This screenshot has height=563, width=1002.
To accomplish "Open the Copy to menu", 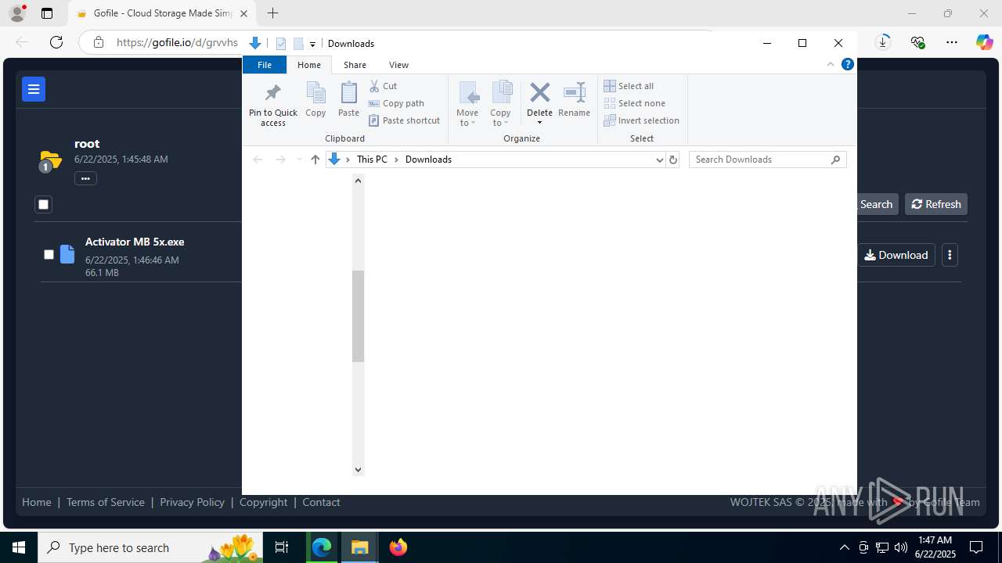I will tap(501, 104).
